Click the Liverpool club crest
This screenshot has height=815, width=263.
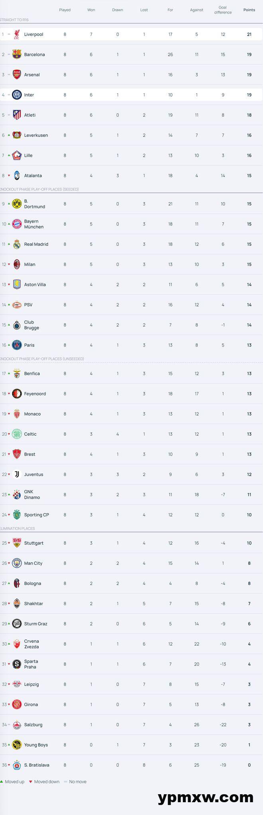(x=17, y=34)
